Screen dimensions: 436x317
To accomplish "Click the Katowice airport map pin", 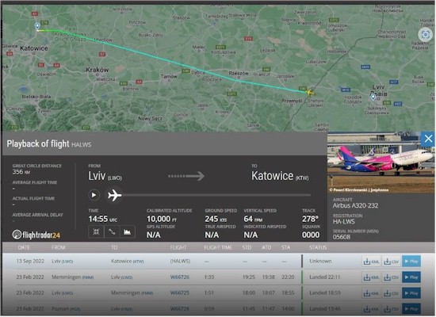I will tap(37, 26).
